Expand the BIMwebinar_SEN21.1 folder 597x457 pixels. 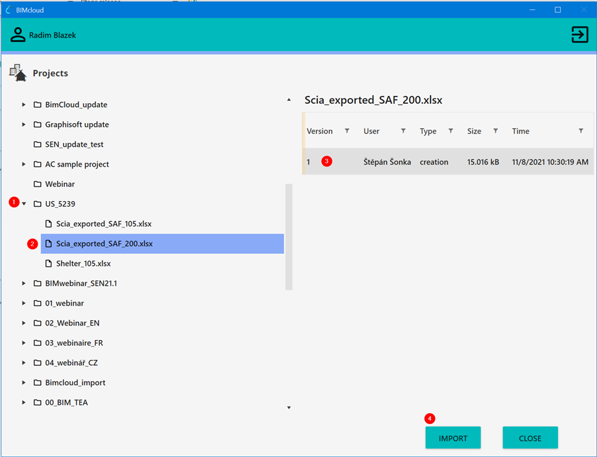(x=24, y=283)
